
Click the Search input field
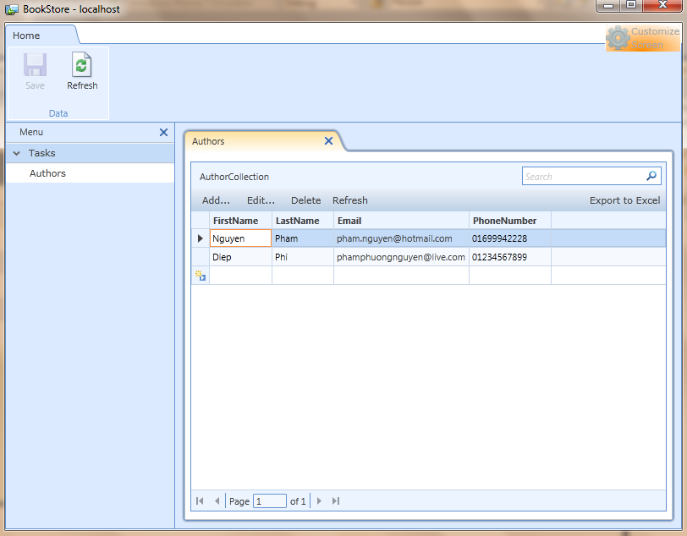[x=583, y=177]
